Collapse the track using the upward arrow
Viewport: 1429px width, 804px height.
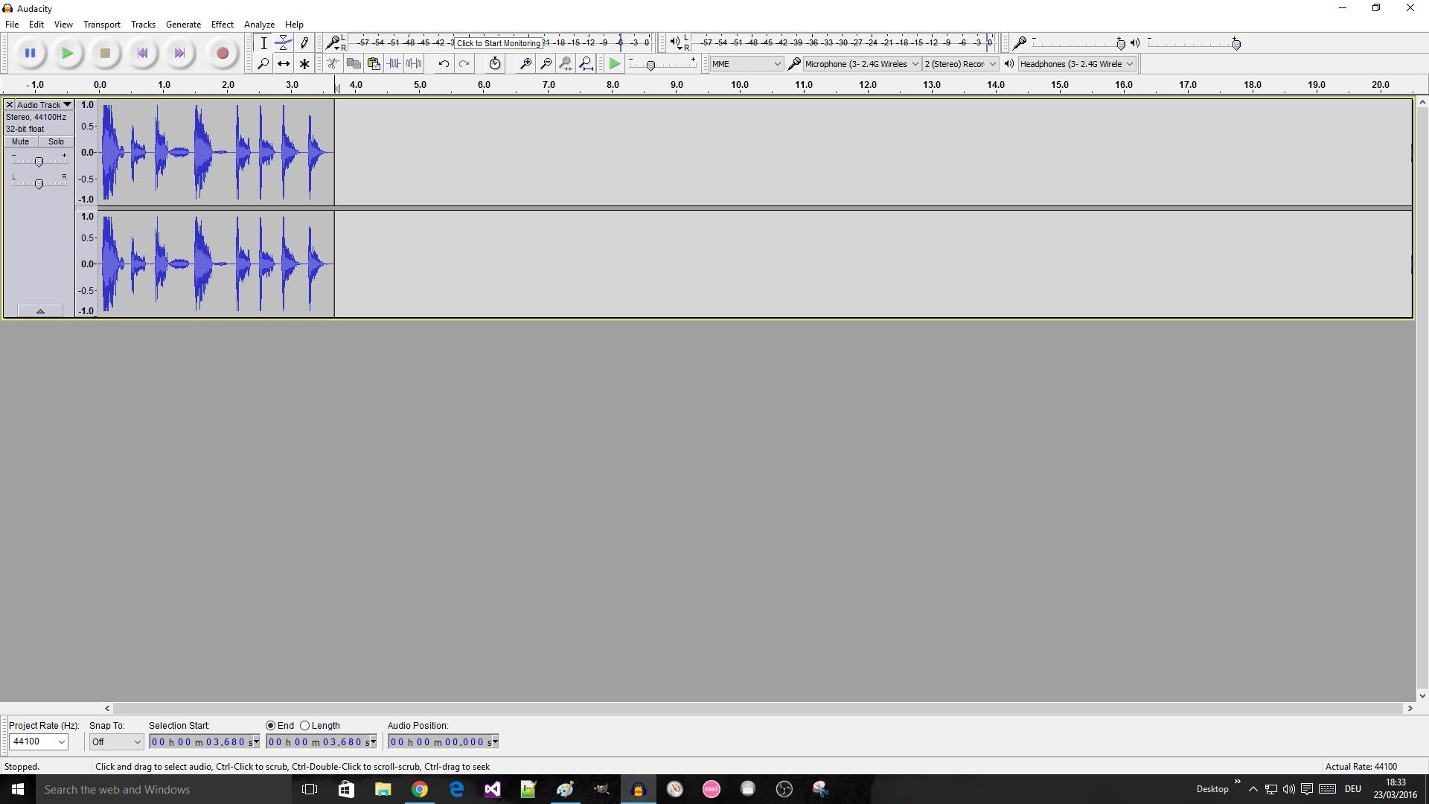pyautogui.click(x=39, y=310)
